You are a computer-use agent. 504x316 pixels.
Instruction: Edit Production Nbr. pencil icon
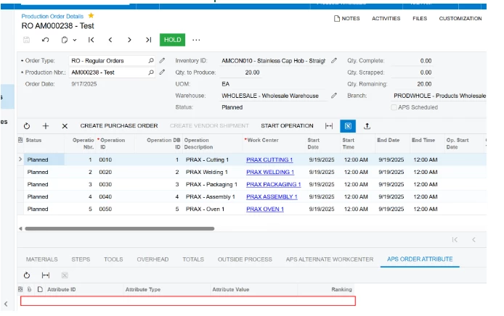pos(162,72)
